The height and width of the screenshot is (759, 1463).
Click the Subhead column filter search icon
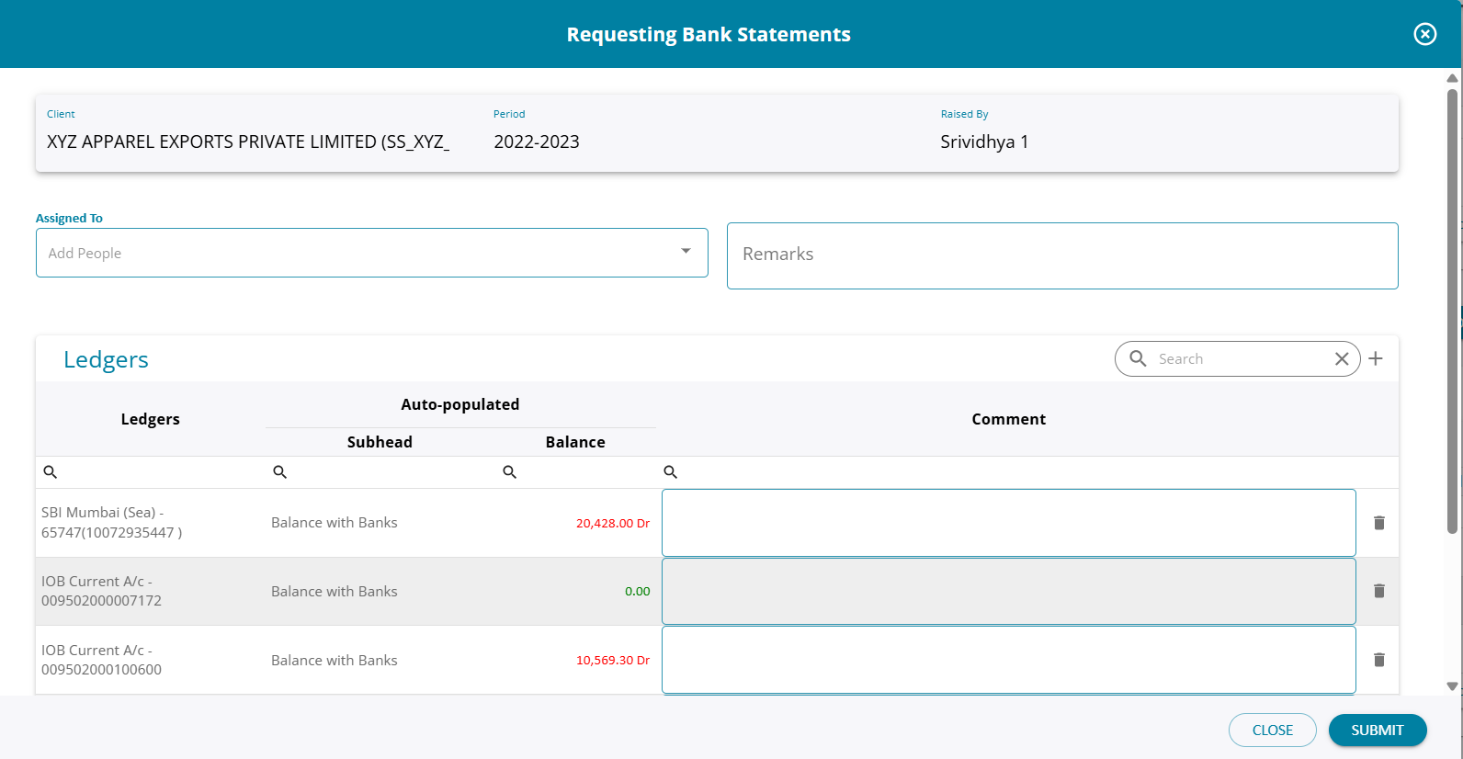(280, 472)
